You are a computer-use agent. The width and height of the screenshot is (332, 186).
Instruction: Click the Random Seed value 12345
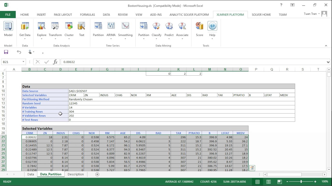pyautogui.click(x=73, y=103)
